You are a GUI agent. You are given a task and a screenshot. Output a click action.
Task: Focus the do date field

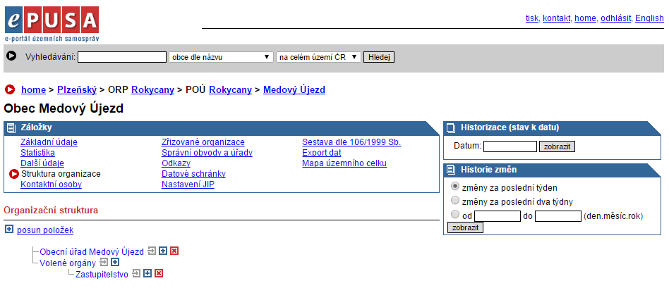click(x=558, y=216)
